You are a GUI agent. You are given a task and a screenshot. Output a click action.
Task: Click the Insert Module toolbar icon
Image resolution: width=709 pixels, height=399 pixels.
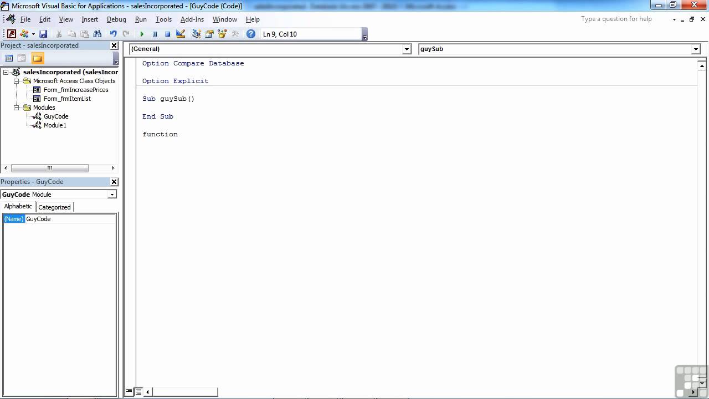click(x=24, y=34)
